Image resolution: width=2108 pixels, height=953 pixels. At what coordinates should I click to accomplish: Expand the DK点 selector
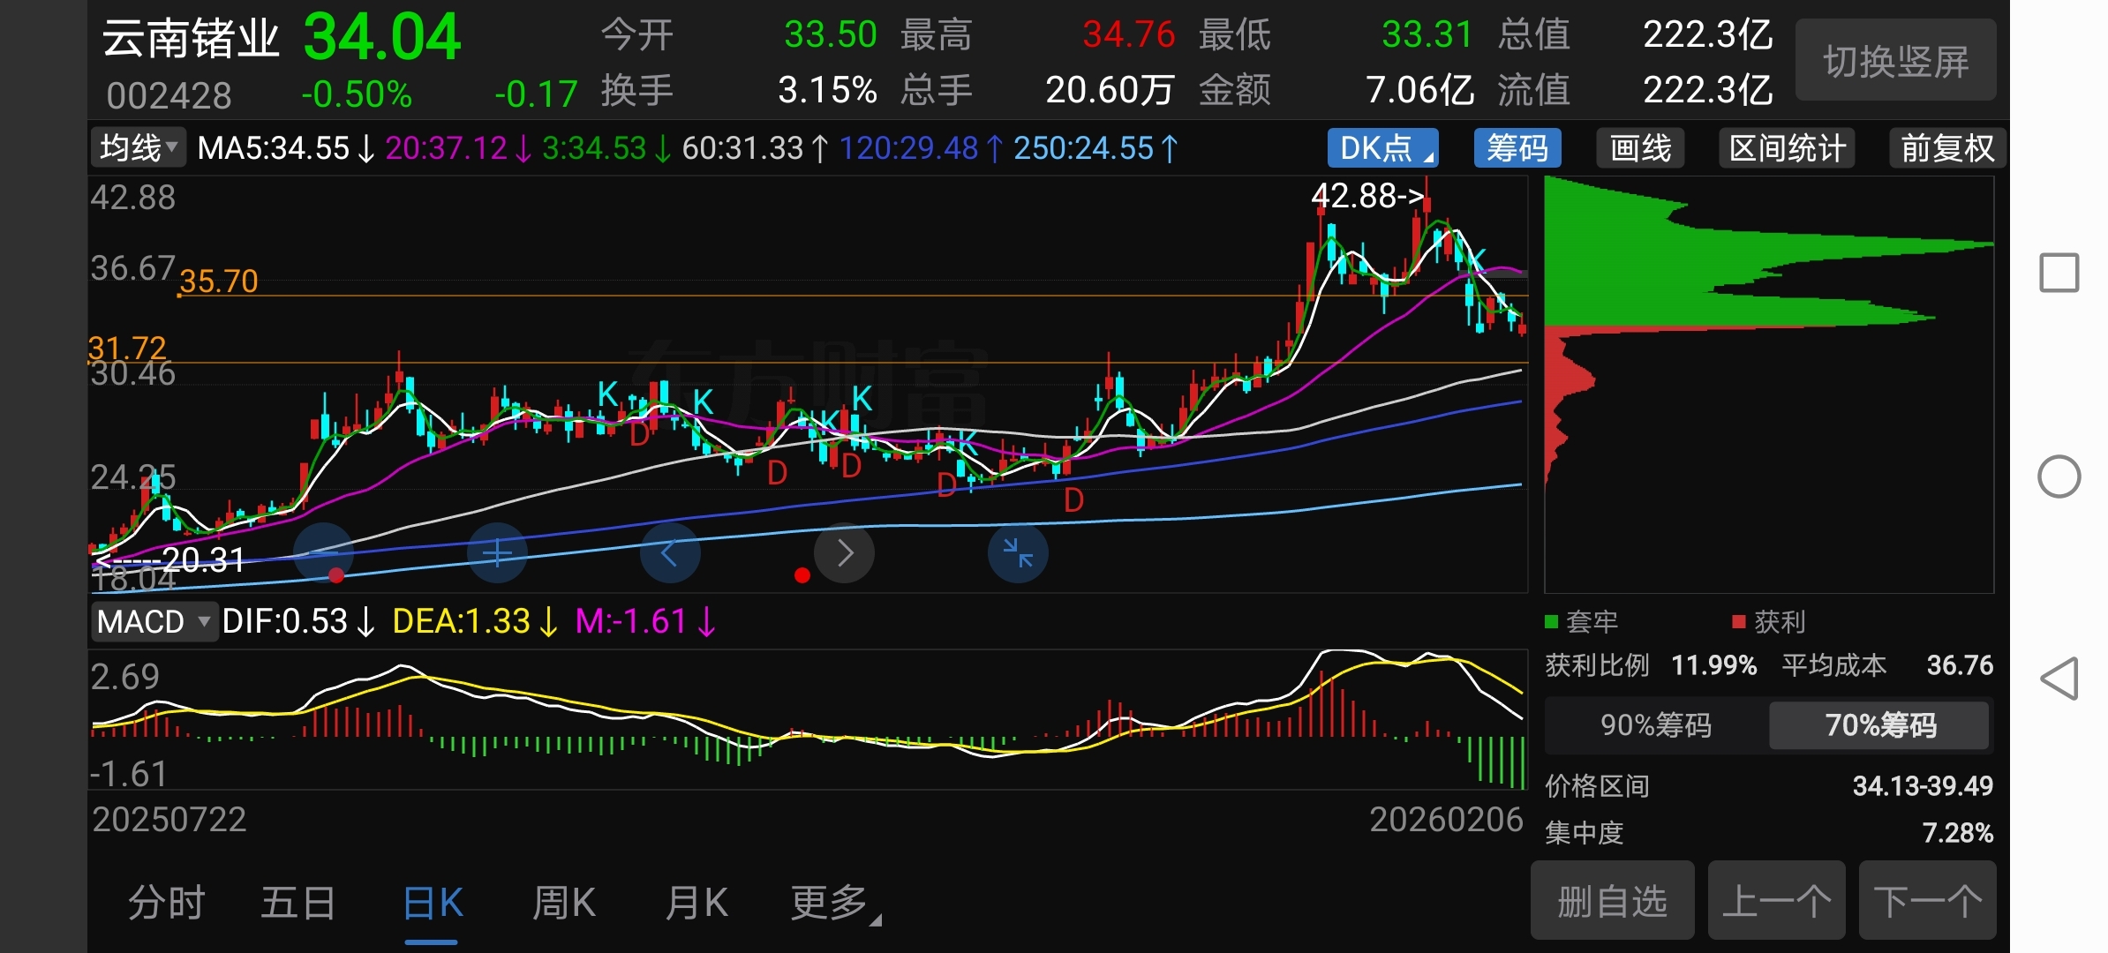coord(1382,148)
